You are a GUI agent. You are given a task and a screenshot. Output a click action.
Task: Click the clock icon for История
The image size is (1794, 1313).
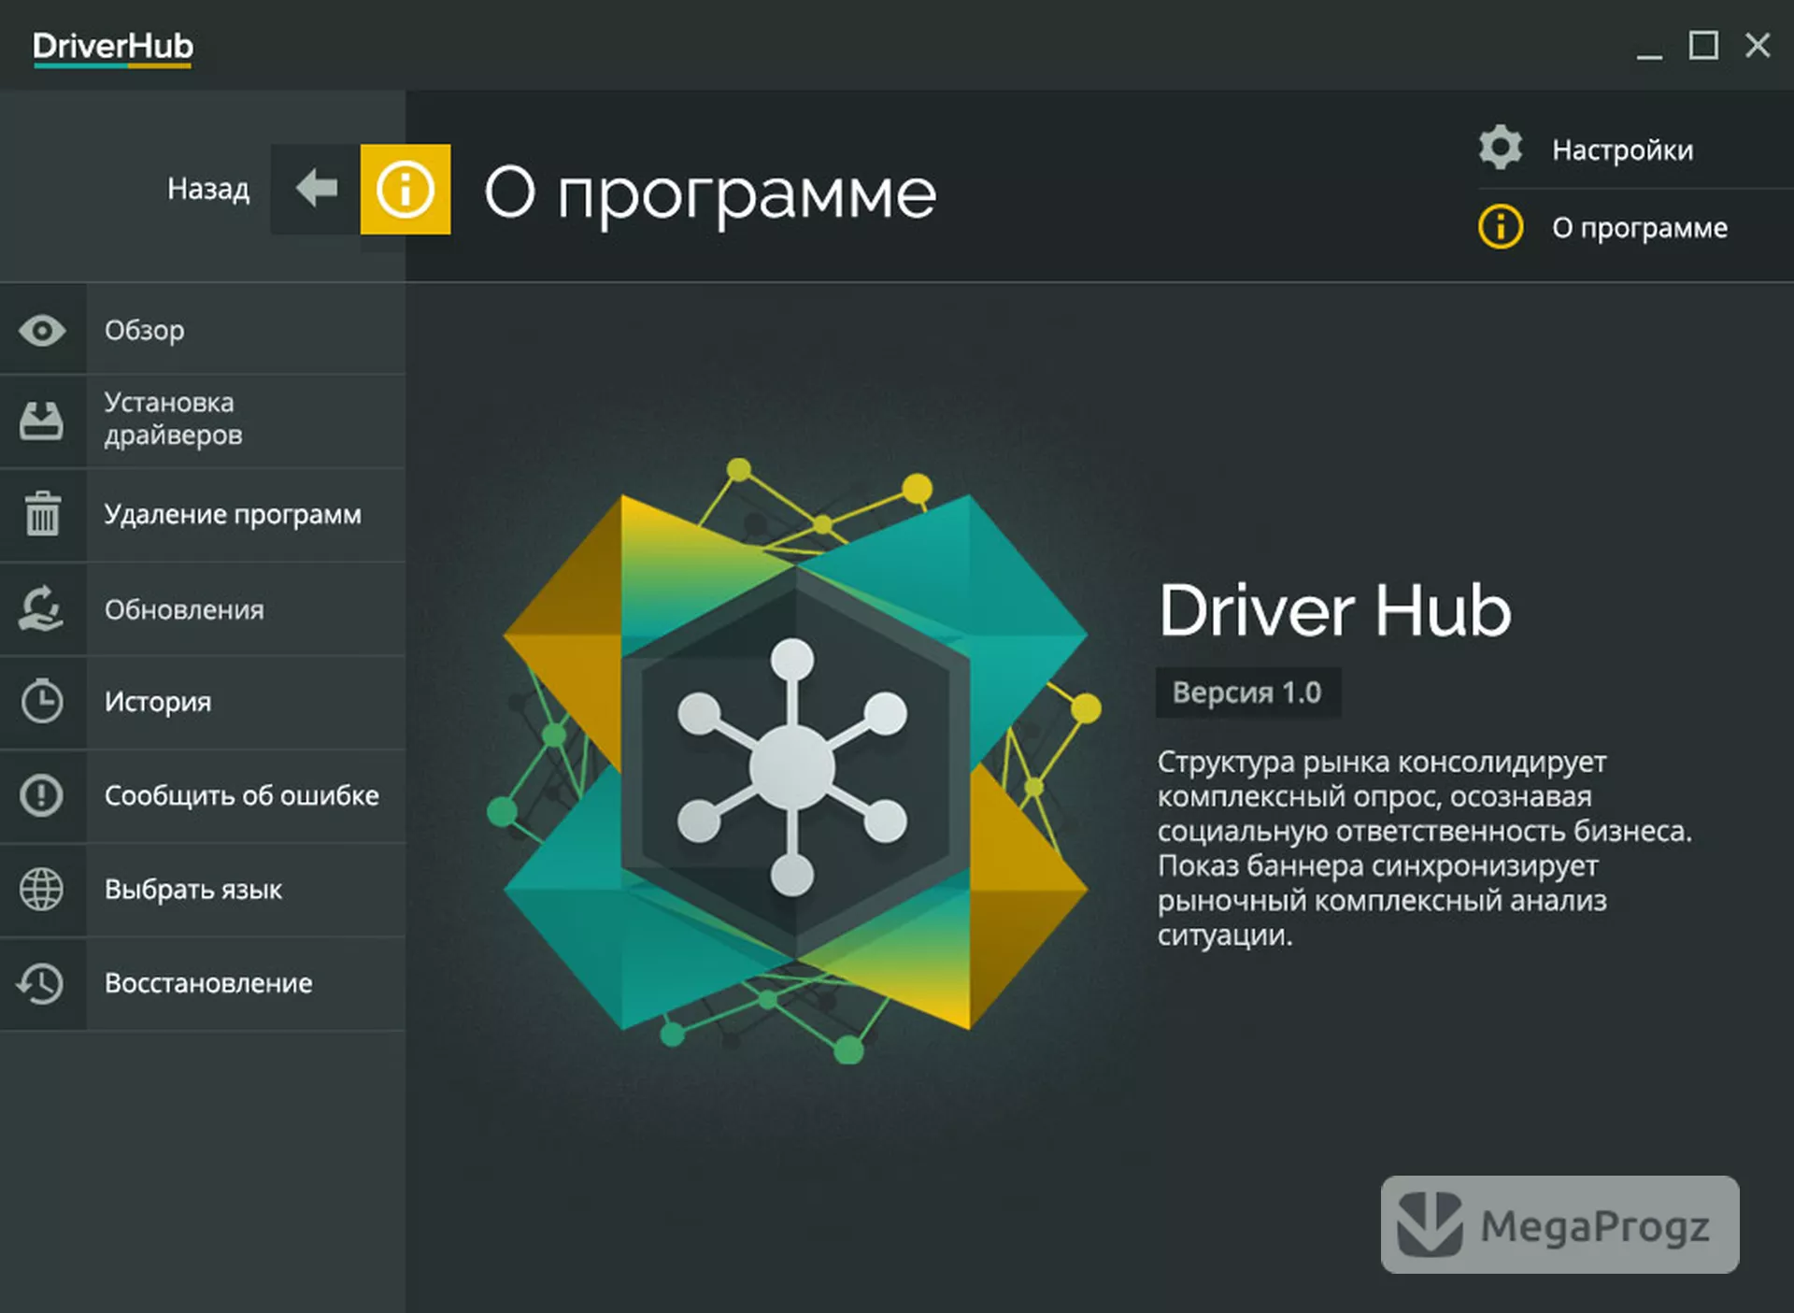42,702
